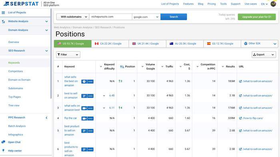The height and width of the screenshot is (157, 280).
Task: Switch to ES 12.7K Google tab
Action: pos(222,43)
